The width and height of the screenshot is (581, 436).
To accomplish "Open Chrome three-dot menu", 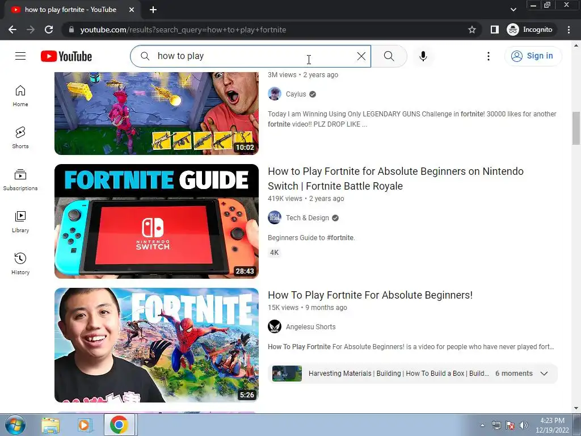I will coord(569,30).
